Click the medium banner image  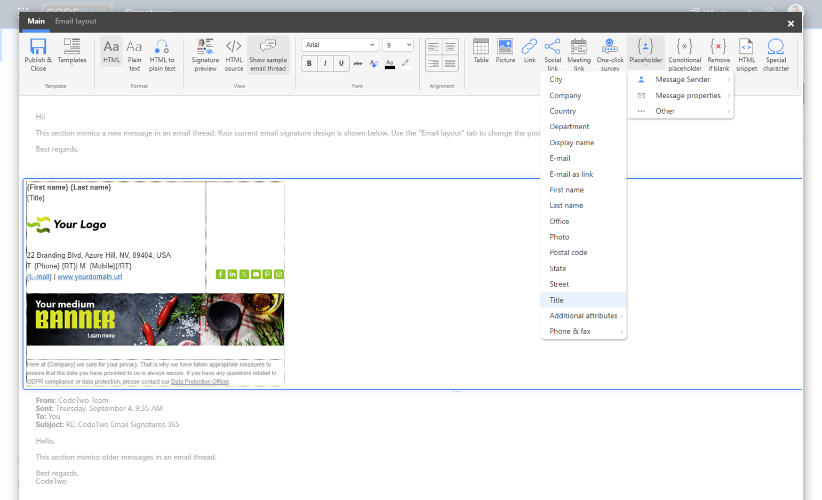[155, 319]
